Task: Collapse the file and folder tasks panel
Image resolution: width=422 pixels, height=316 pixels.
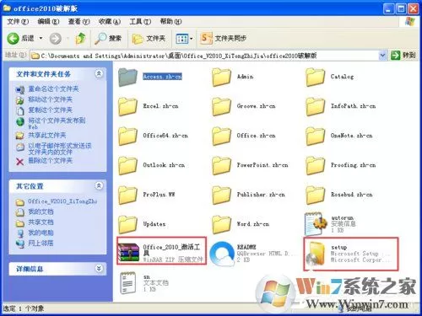Action: point(99,73)
